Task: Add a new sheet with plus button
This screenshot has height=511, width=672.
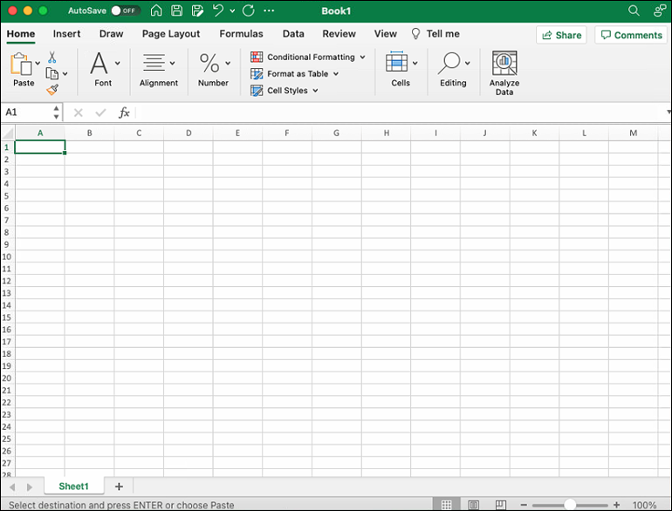Action: tap(119, 487)
